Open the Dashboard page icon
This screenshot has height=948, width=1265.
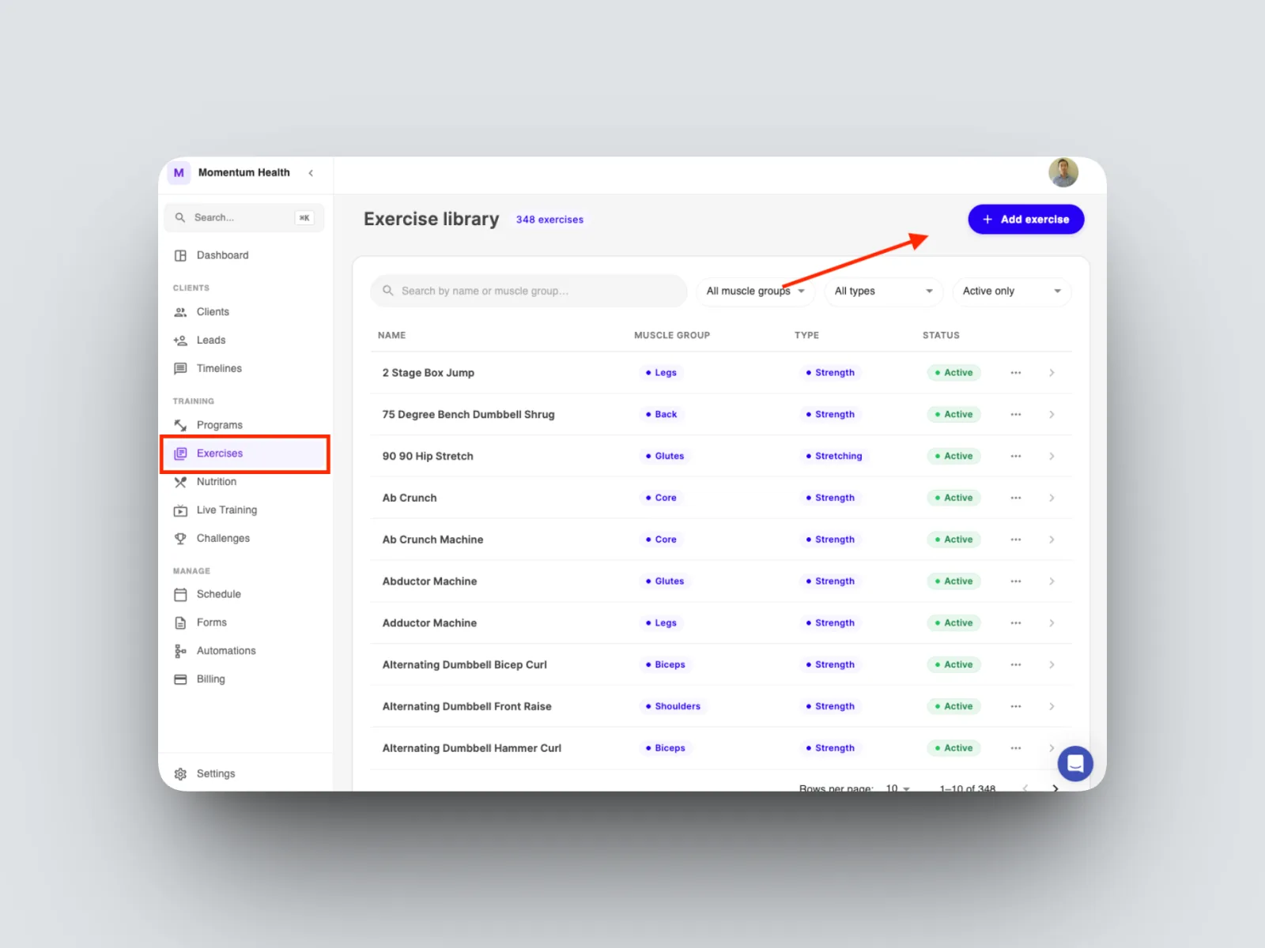(x=180, y=255)
